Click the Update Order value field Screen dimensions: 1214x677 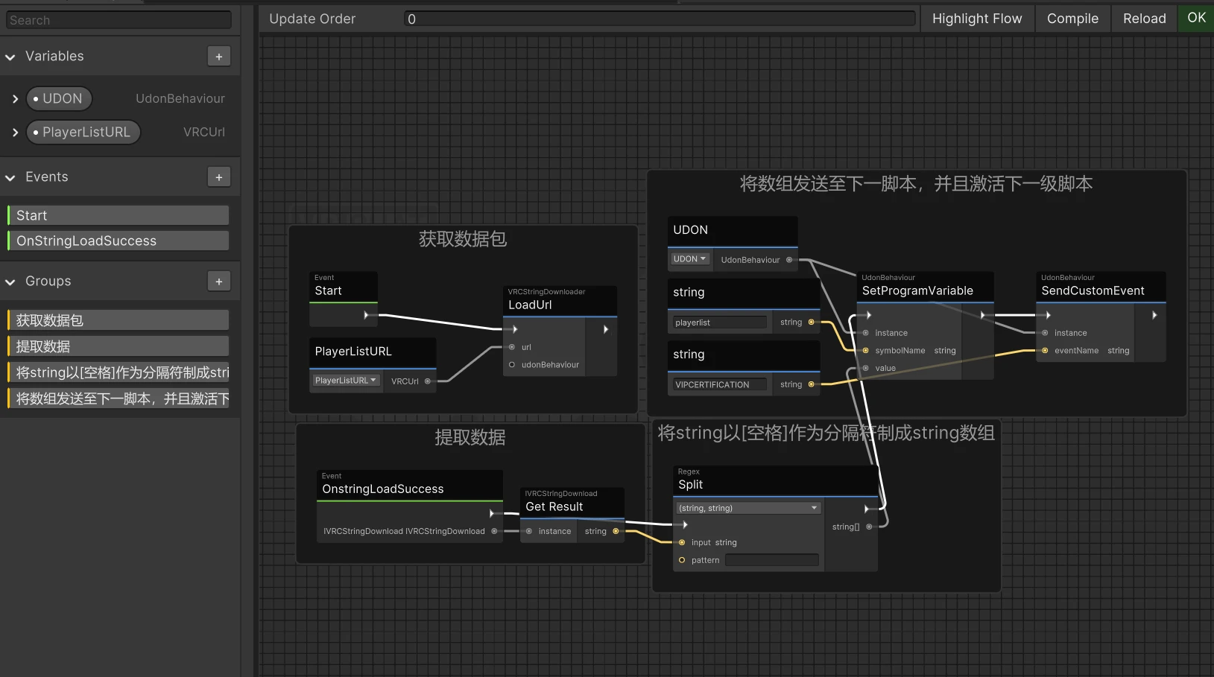click(x=660, y=19)
